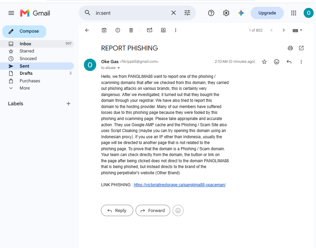The width and height of the screenshot is (316, 248).
Task: Open the email in a new window
Action: pos(301,48)
